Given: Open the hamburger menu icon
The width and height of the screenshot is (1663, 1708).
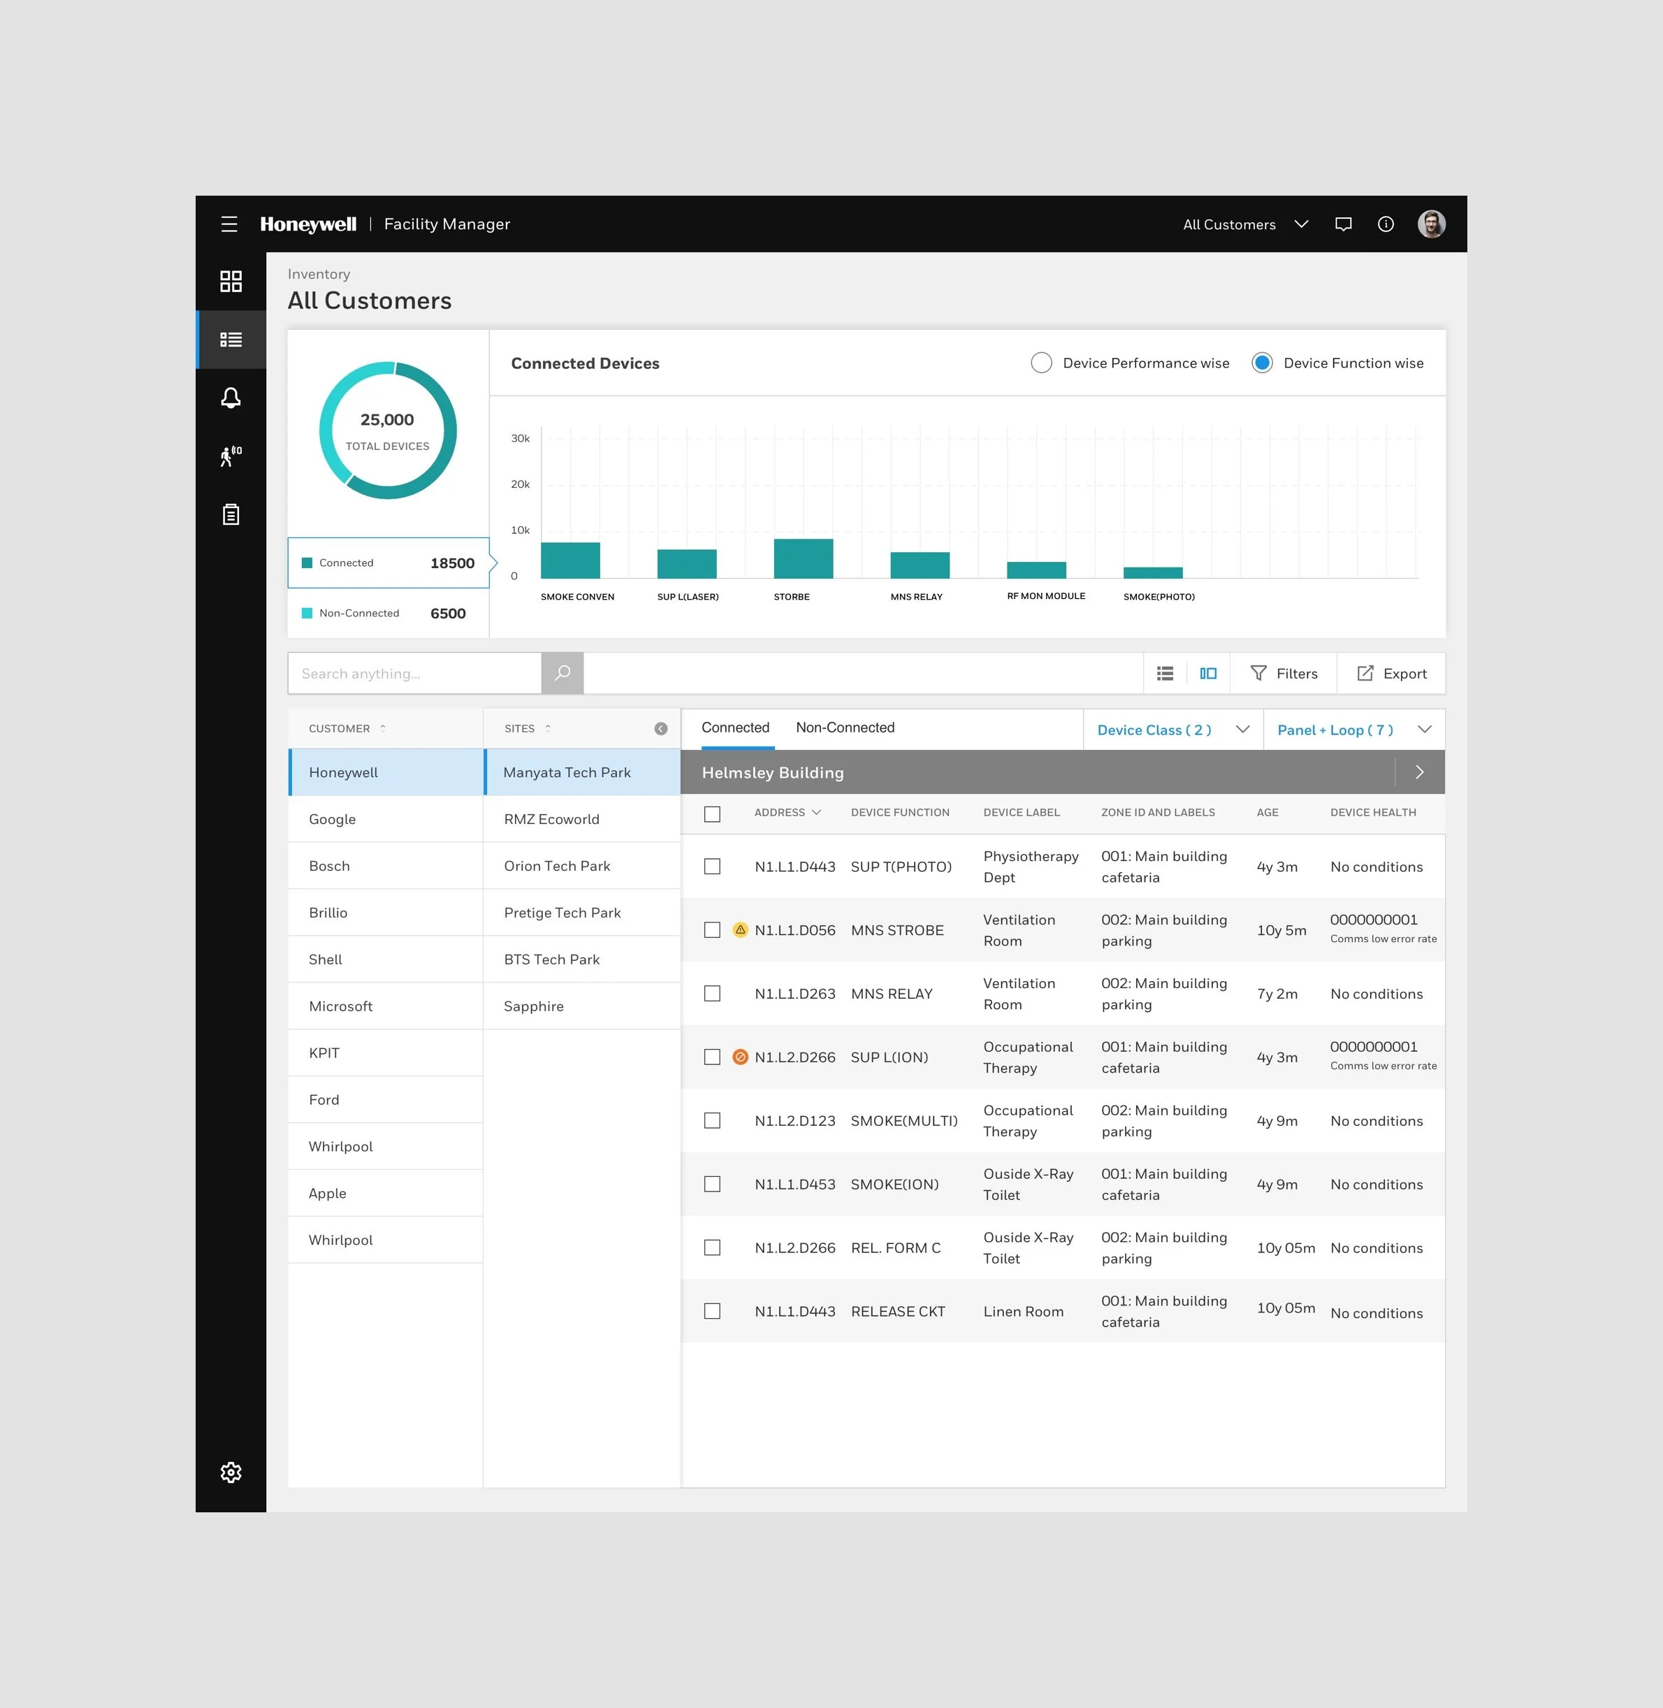Looking at the screenshot, I should tap(229, 224).
